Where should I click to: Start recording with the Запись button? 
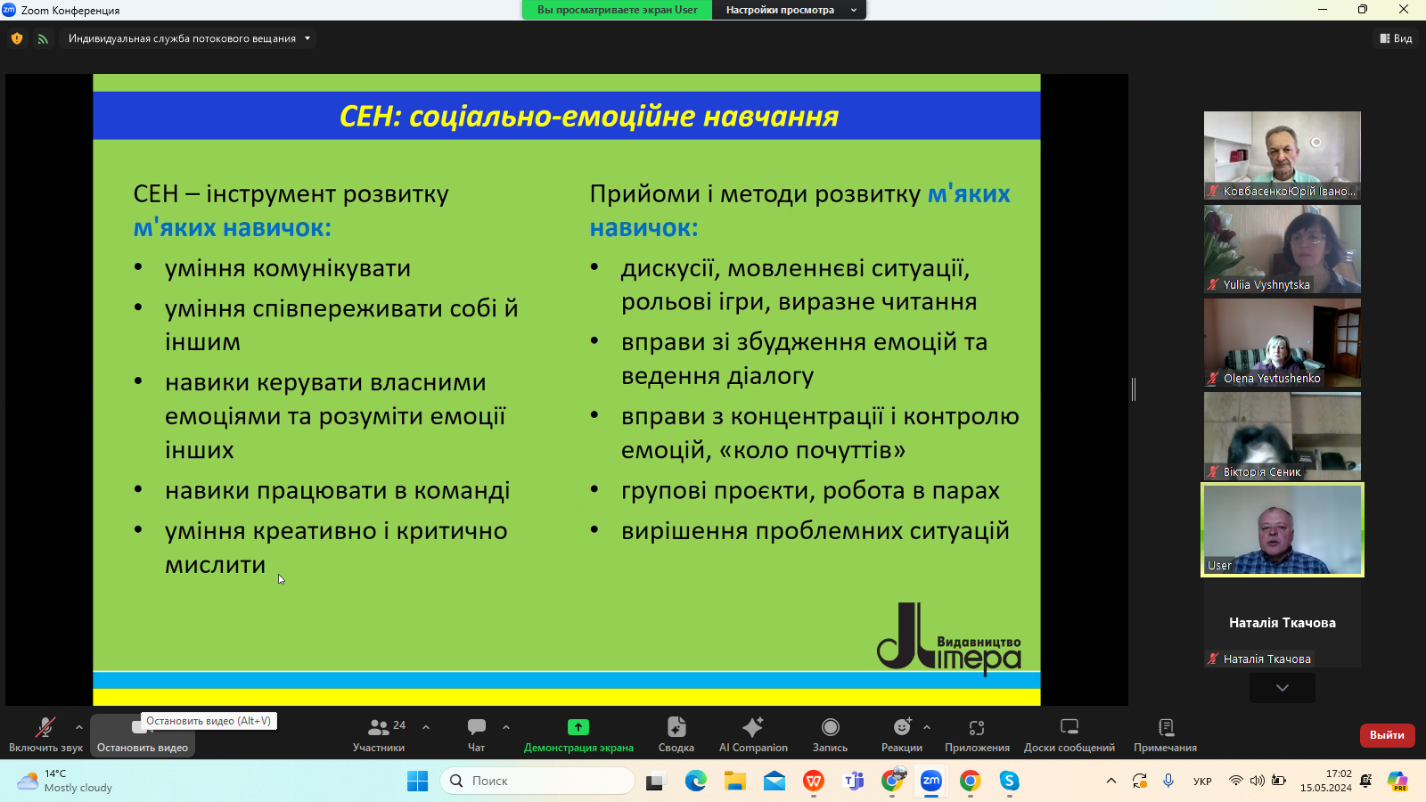[830, 728]
